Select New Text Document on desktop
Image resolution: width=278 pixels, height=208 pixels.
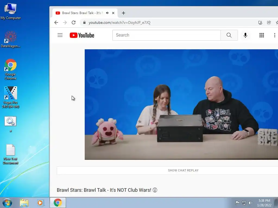tap(11, 154)
